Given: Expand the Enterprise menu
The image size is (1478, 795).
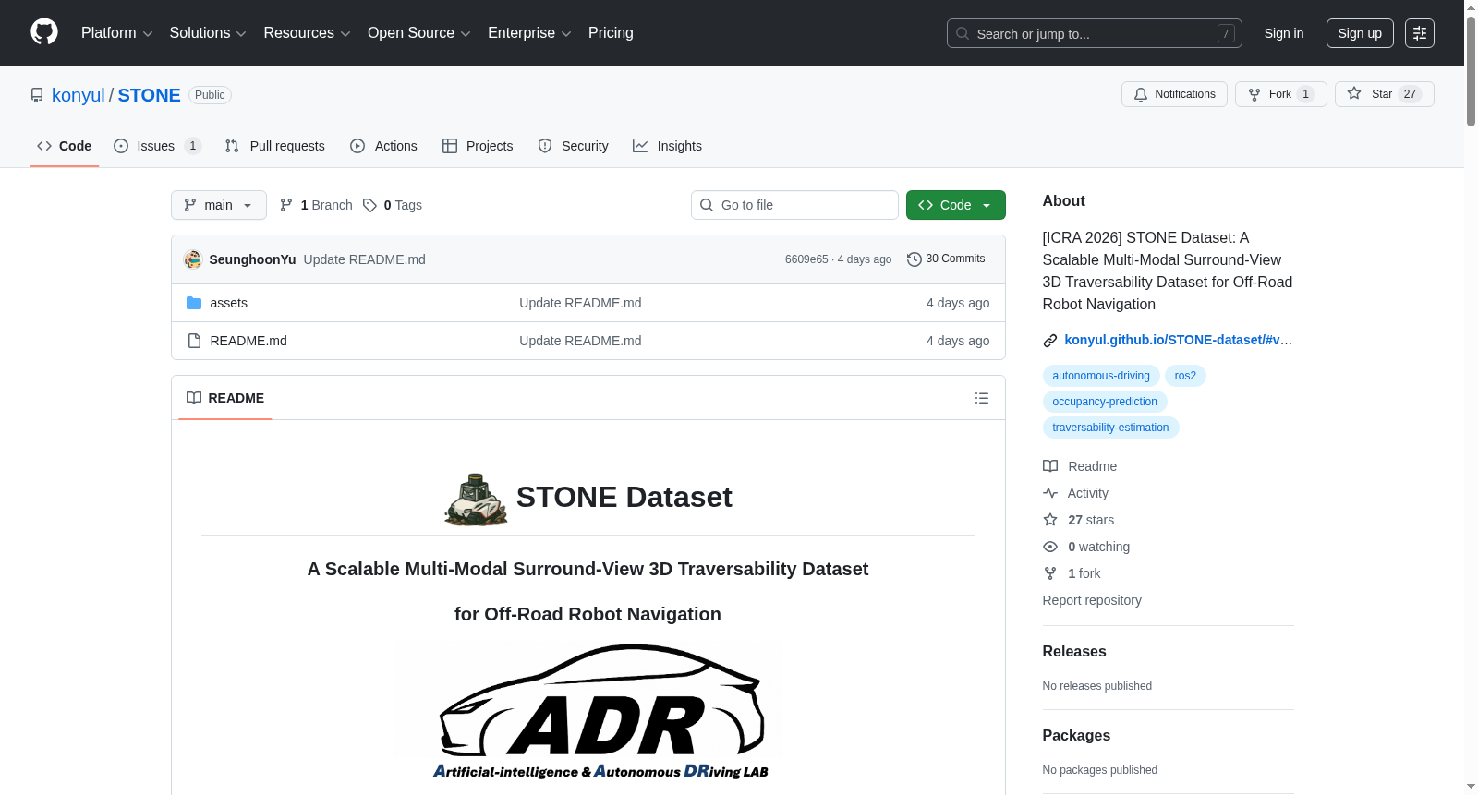Looking at the screenshot, I should (529, 33).
